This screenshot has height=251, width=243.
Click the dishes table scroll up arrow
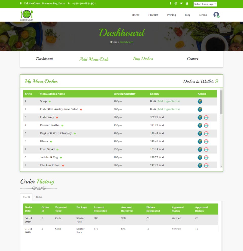click(221, 89)
